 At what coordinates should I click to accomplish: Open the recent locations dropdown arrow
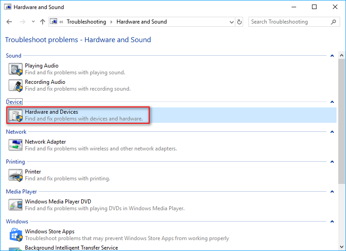tap(33, 22)
